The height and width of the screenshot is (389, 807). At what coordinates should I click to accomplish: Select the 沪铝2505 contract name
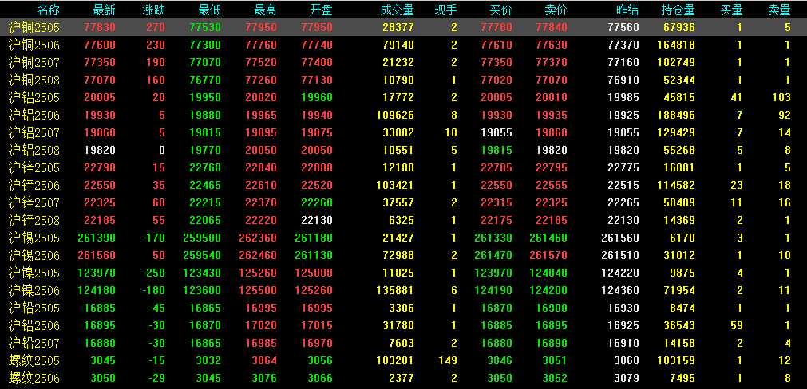click(x=34, y=97)
